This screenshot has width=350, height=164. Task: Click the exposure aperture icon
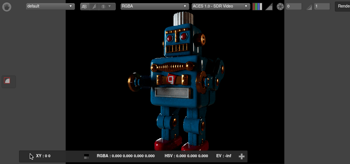pyautogui.click(x=280, y=7)
